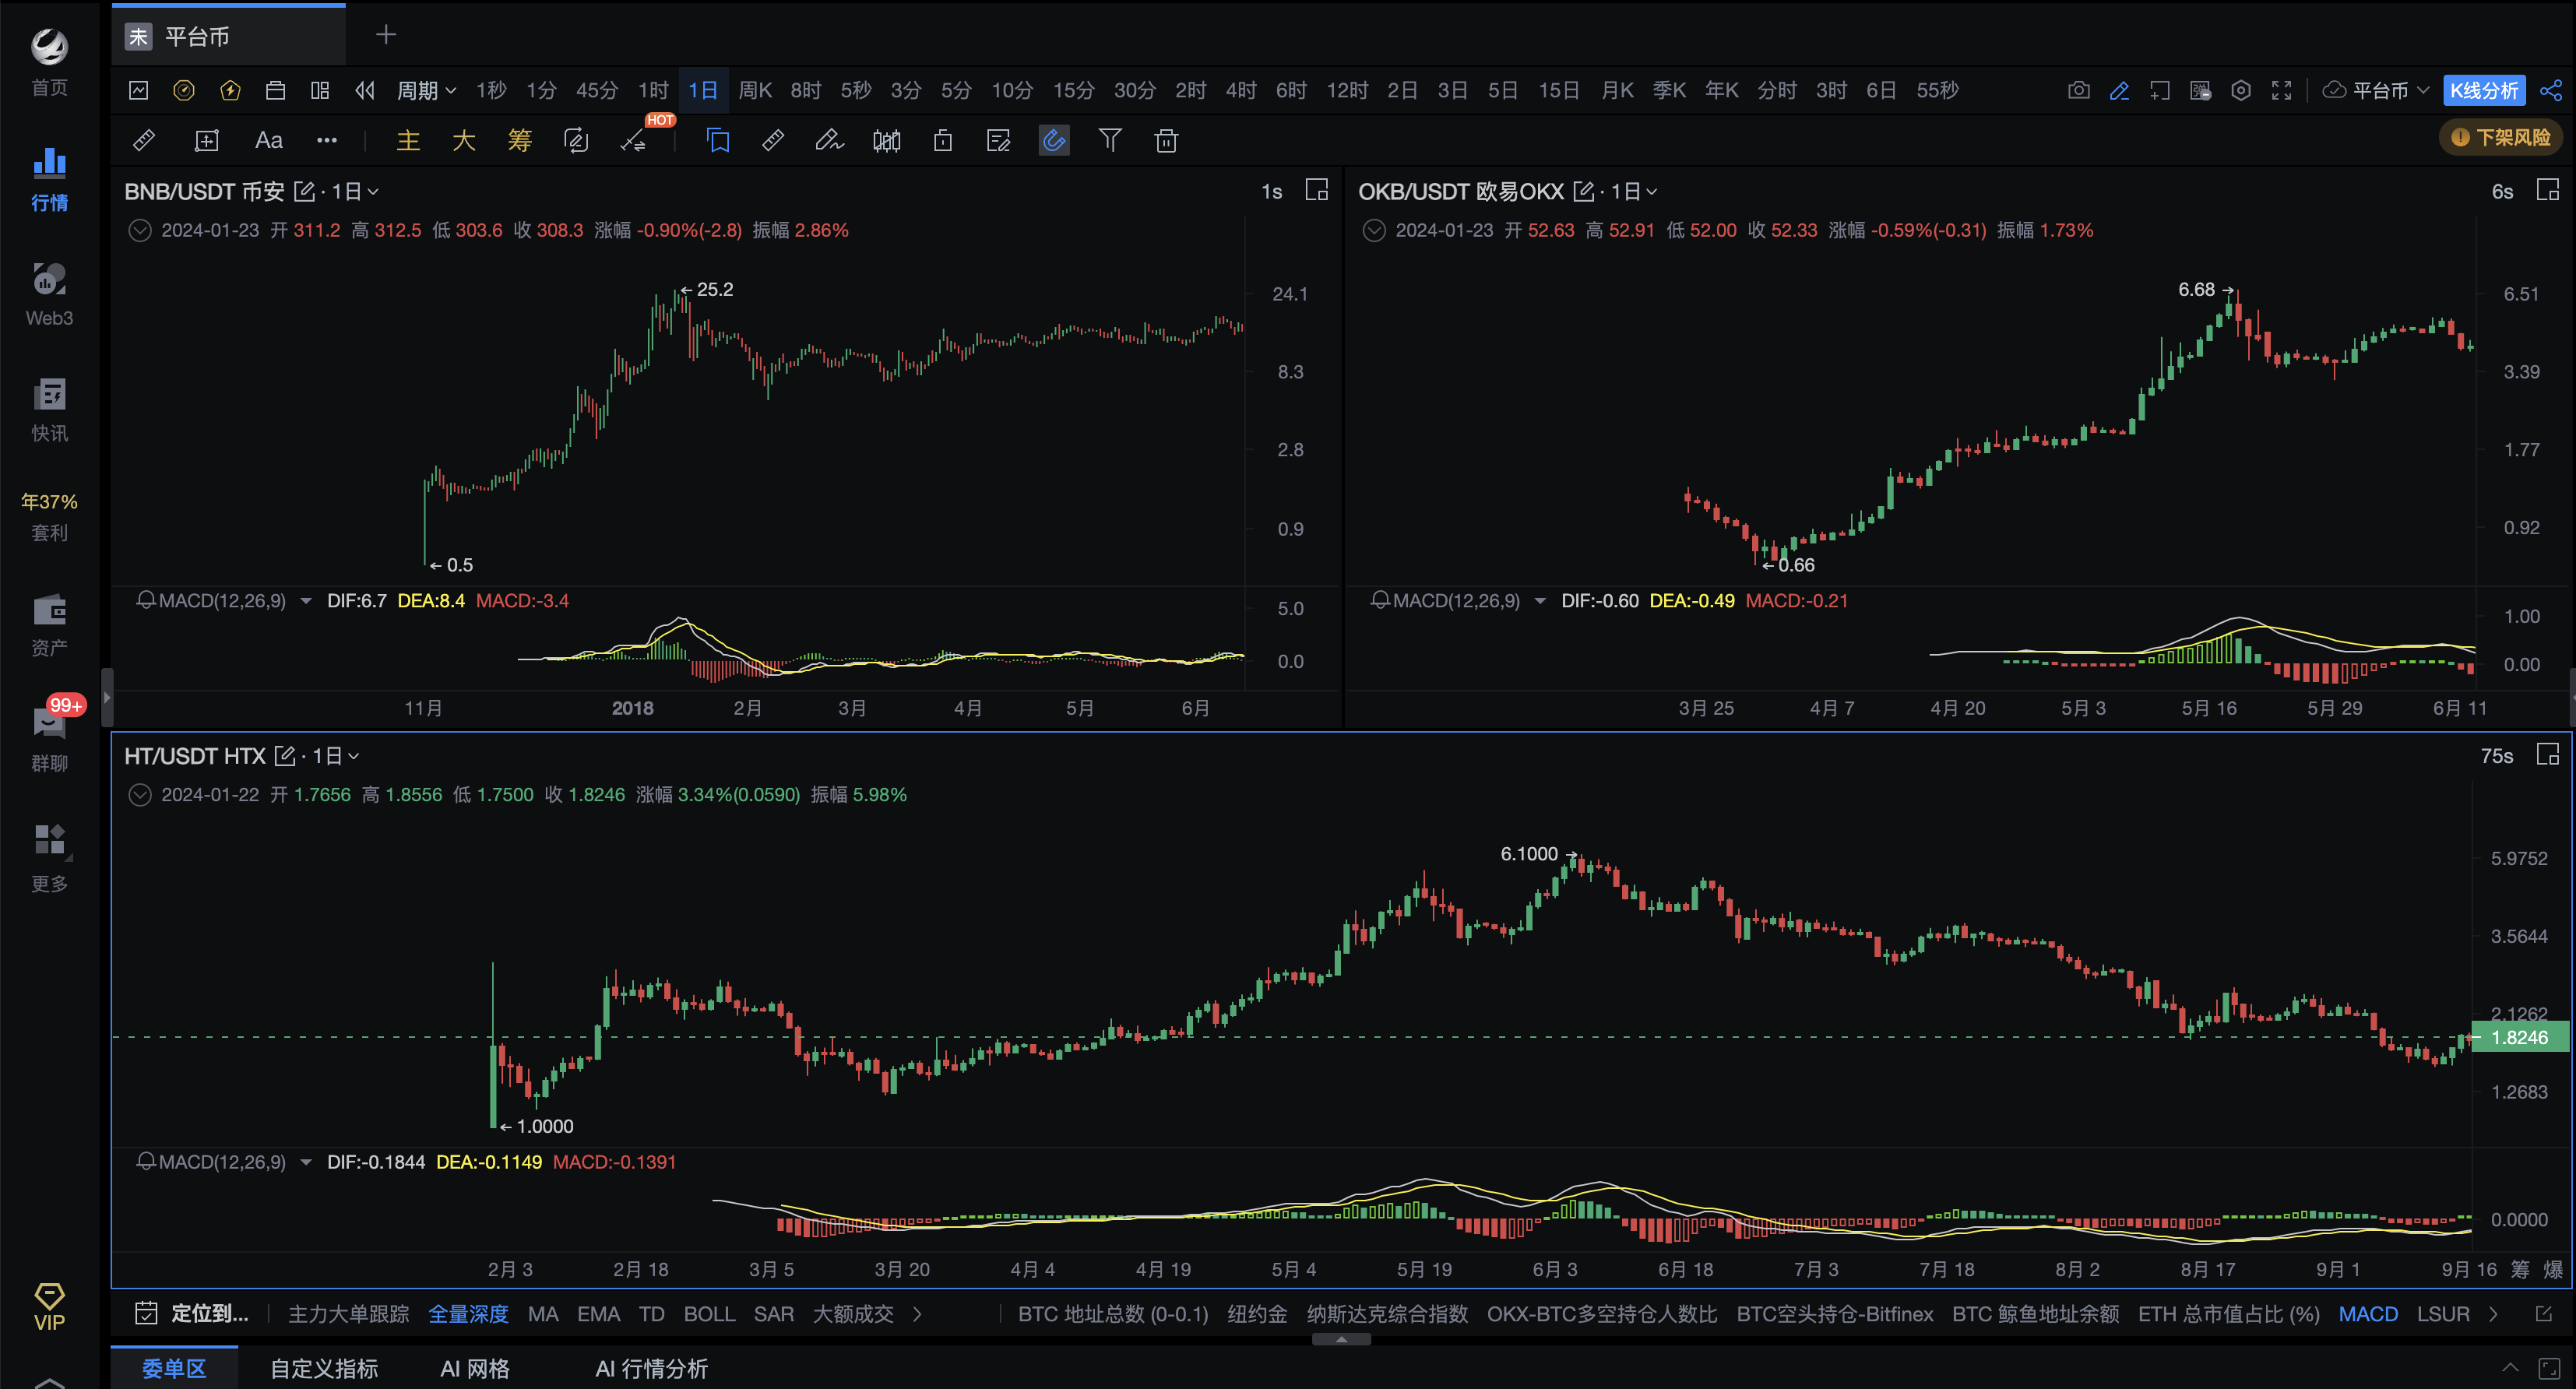Expand BNB chart MACD(12,26,9) dropdown arrow
Screen dimensions: 2576x1389
[306, 600]
